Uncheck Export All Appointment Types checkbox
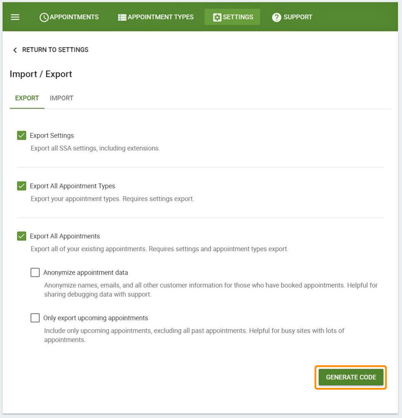402x418 pixels. pyautogui.click(x=22, y=186)
